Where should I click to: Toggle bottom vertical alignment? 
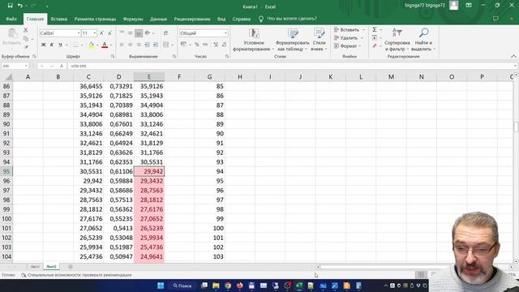coord(139,33)
